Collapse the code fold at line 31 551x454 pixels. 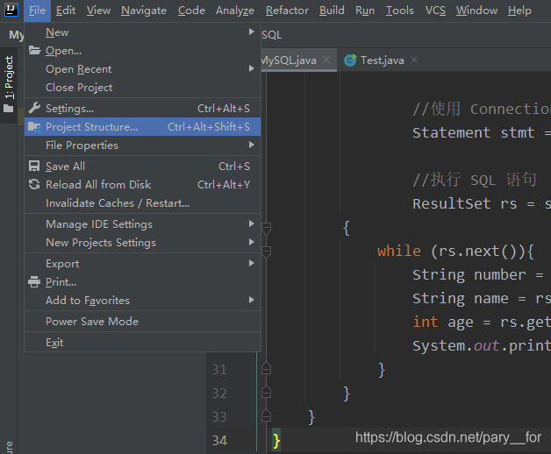(x=266, y=369)
